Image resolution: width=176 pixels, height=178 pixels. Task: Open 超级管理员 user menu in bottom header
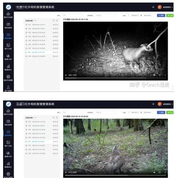168,104
